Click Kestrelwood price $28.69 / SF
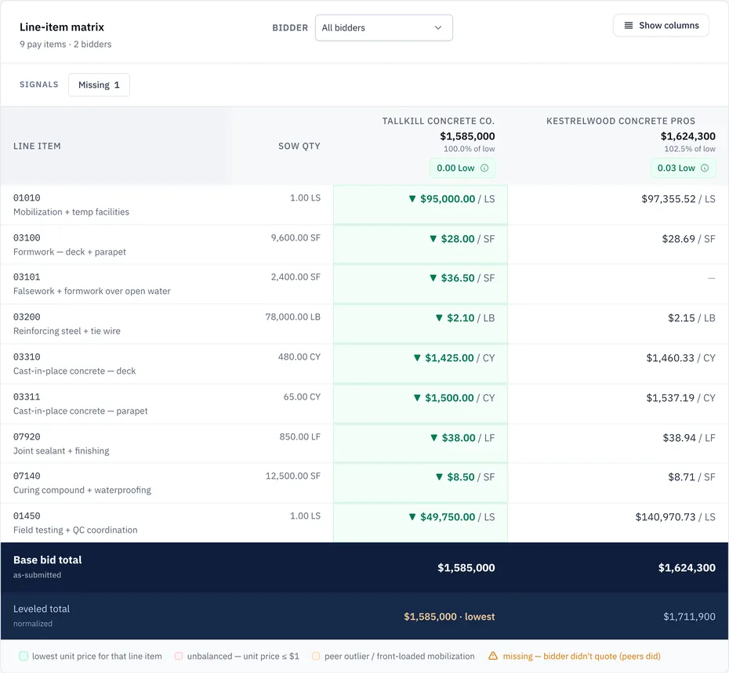 click(688, 239)
